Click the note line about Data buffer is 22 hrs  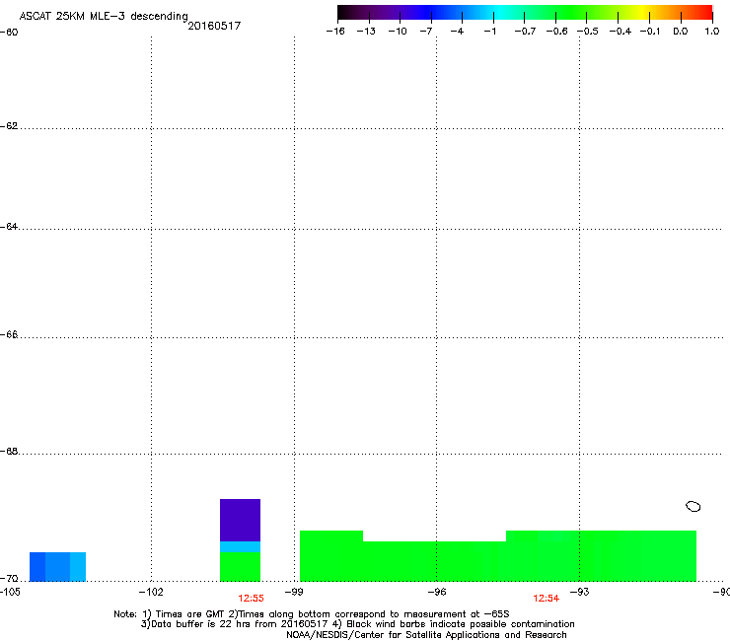tap(357, 624)
